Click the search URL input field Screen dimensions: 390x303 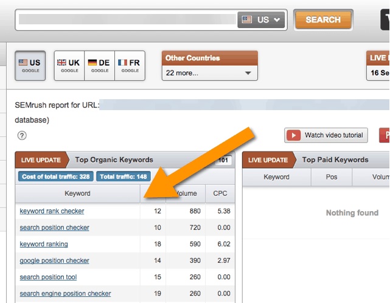point(127,19)
